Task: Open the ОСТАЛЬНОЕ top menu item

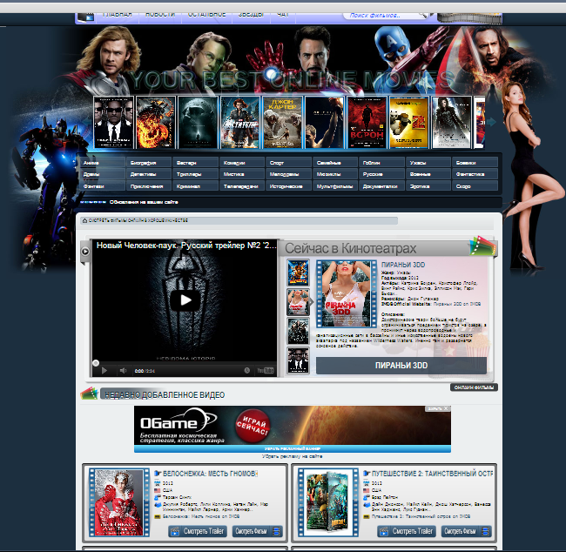Action: (x=206, y=15)
